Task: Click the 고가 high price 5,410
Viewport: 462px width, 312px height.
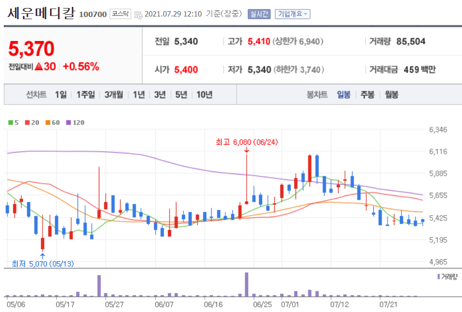Action: coord(259,42)
